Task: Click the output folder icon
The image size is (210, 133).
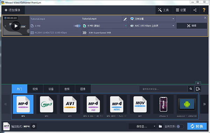Action: (160, 126)
